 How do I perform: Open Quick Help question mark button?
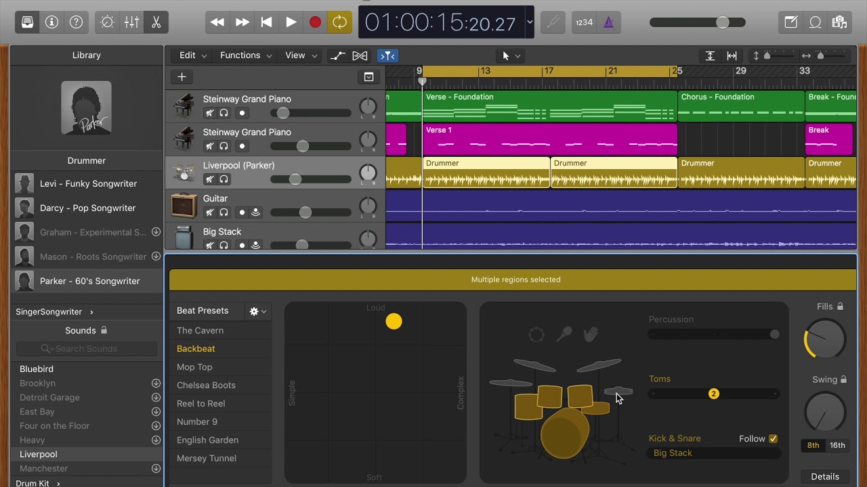point(77,22)
